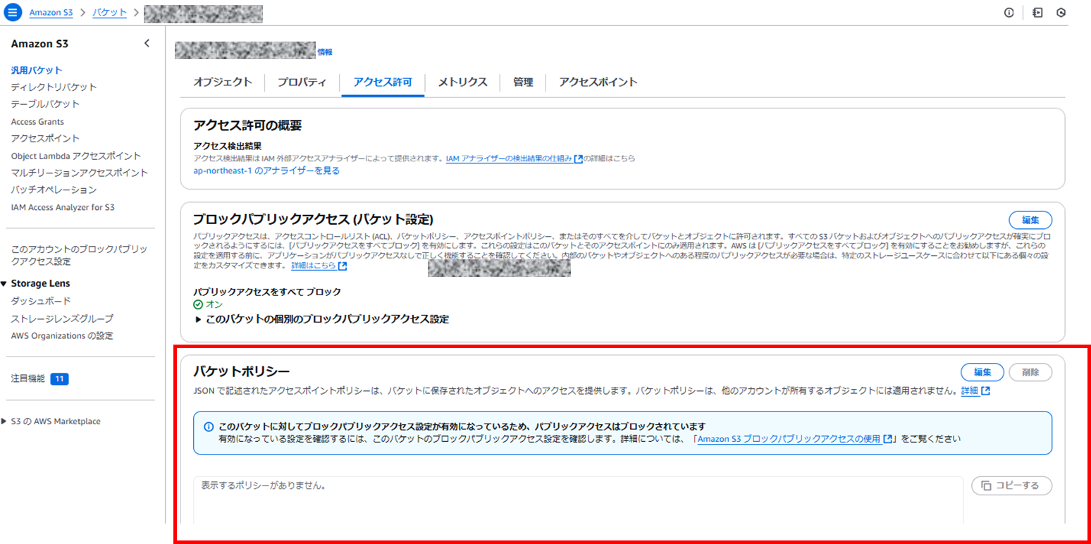
Task: Open the info panel icon at top right
Action: click(1009, 13)
